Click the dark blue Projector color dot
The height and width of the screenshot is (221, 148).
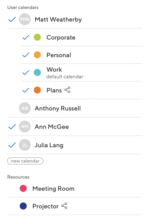click(23, 206)
